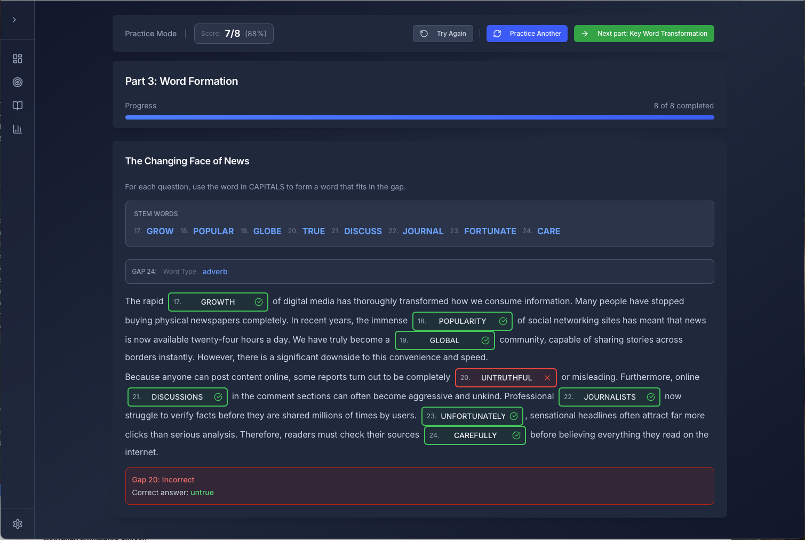Viewport: 805px width, 540px height.
Task: Click gap 19 input containing GLOBAL
Action: (x=445, y=340)
